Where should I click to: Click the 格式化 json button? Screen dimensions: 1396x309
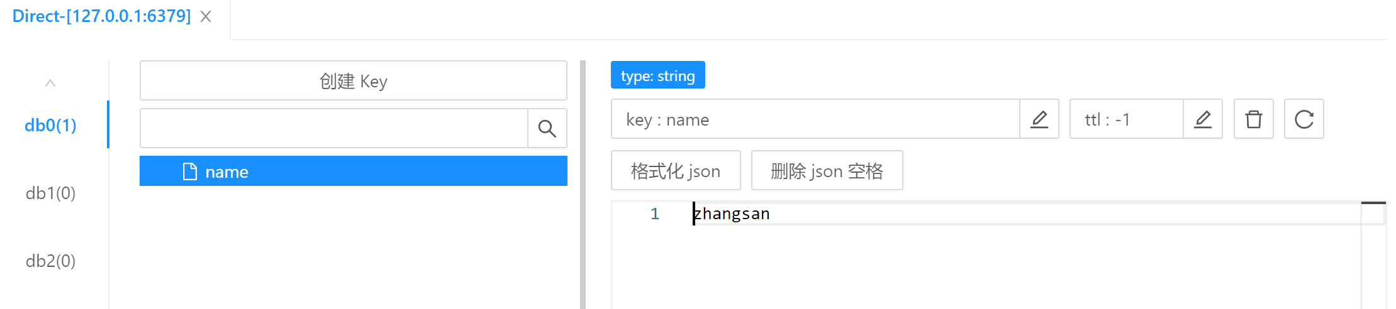pyautogui.click(x=675, y=171)
